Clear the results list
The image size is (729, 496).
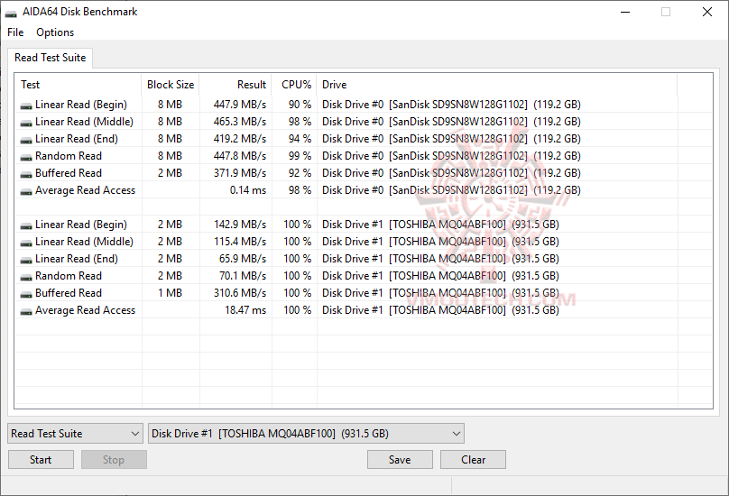tap(474, 460)
